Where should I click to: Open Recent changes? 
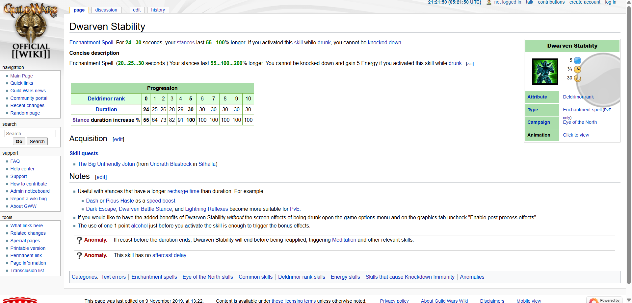click(x=27, y=105)
